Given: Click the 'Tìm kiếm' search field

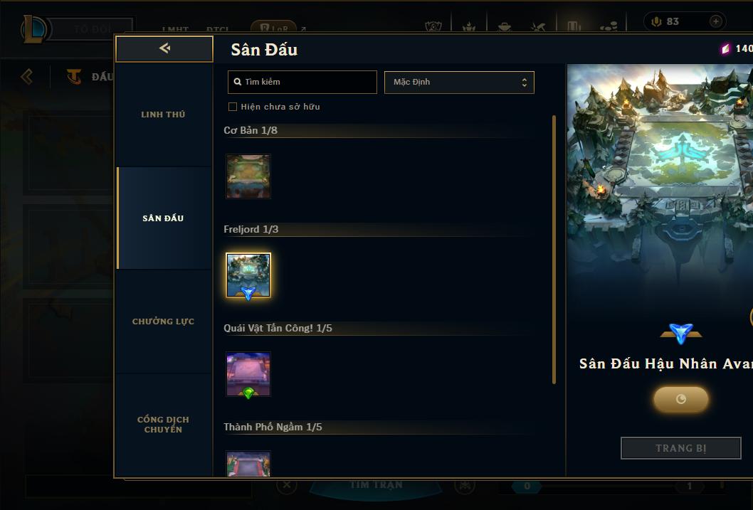Looking at the screenshot, I should pyautogui.click(x=302, y=82).
